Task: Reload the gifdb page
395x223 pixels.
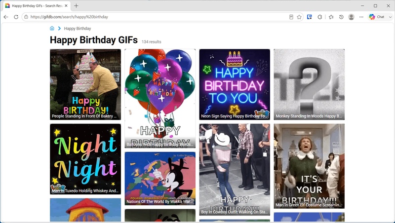Action: (16, 17)
